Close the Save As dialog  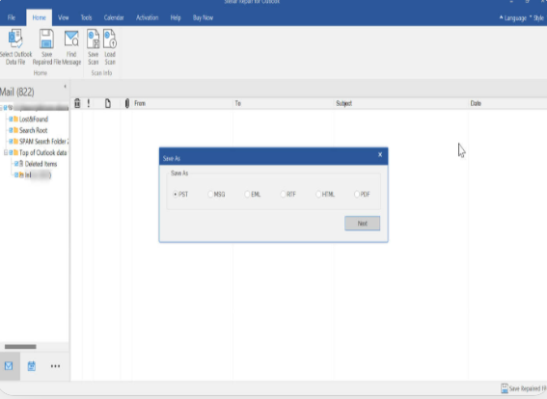pos(380,155)
